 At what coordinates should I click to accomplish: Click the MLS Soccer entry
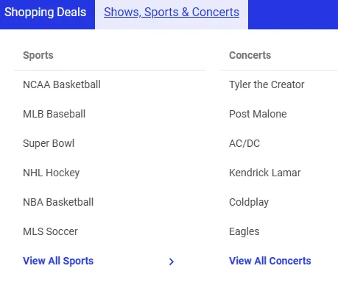point(50,231)
